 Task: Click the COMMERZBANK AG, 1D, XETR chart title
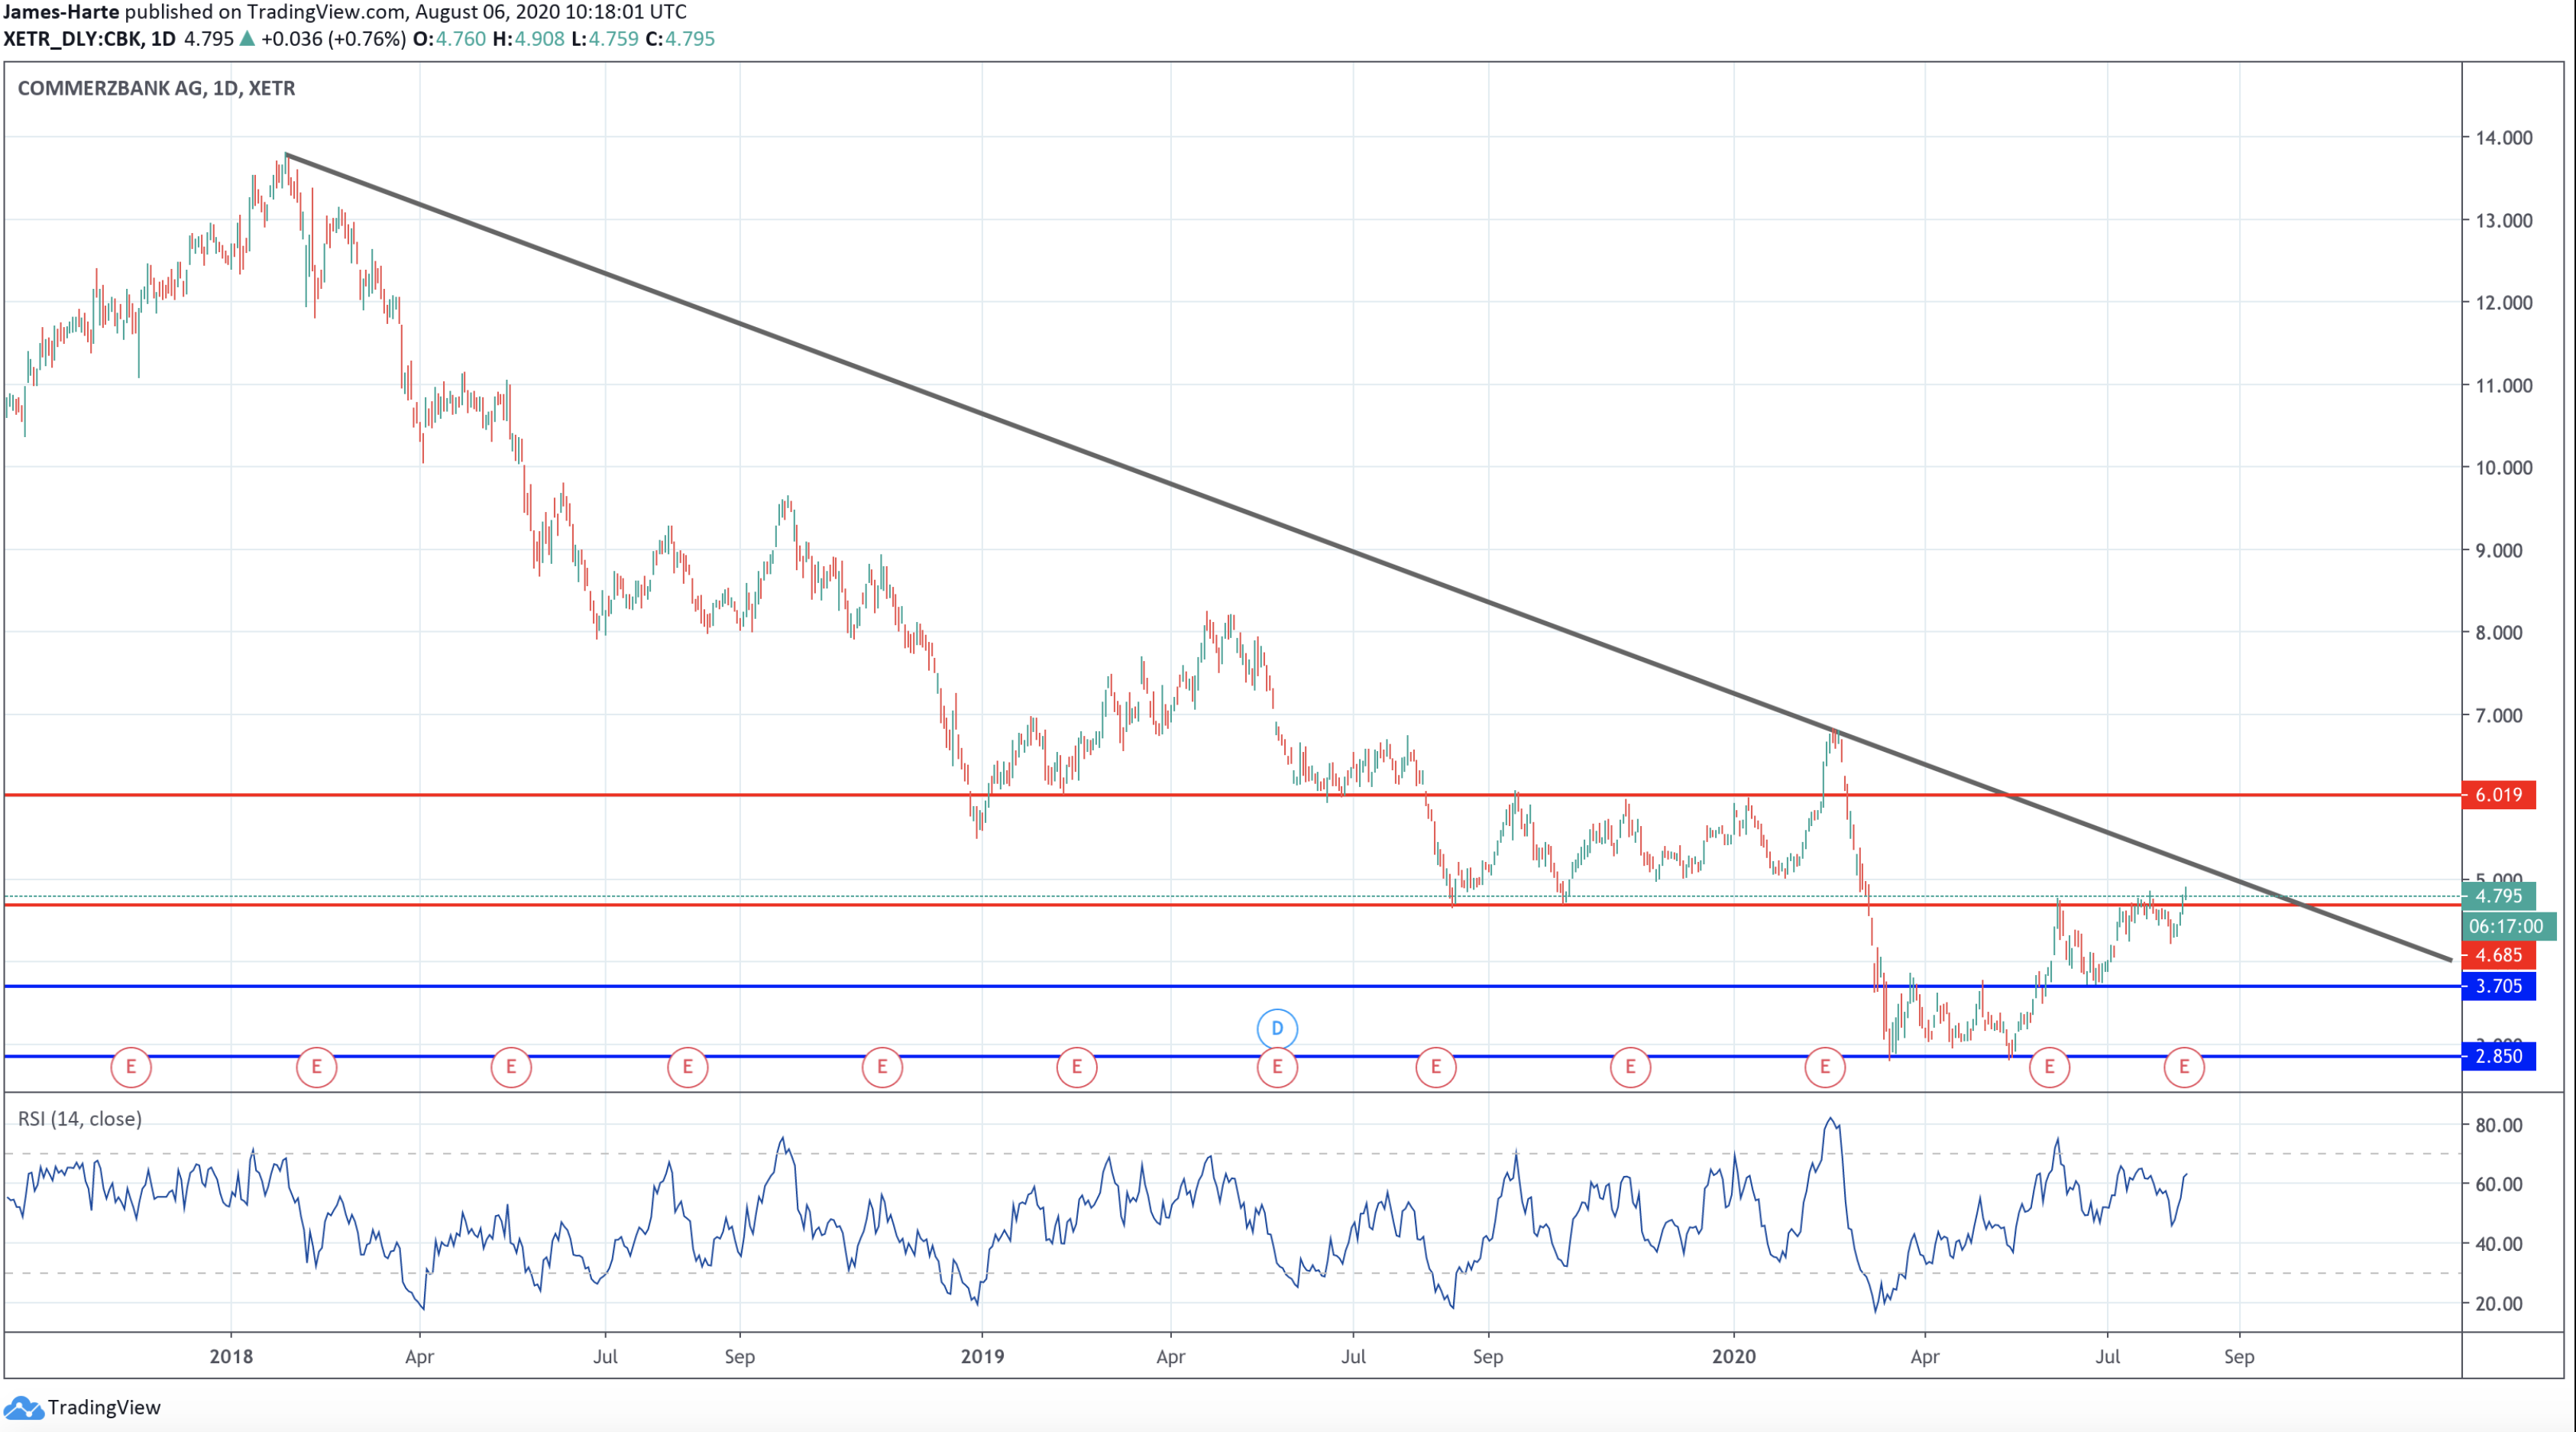[x=156, y=88]
